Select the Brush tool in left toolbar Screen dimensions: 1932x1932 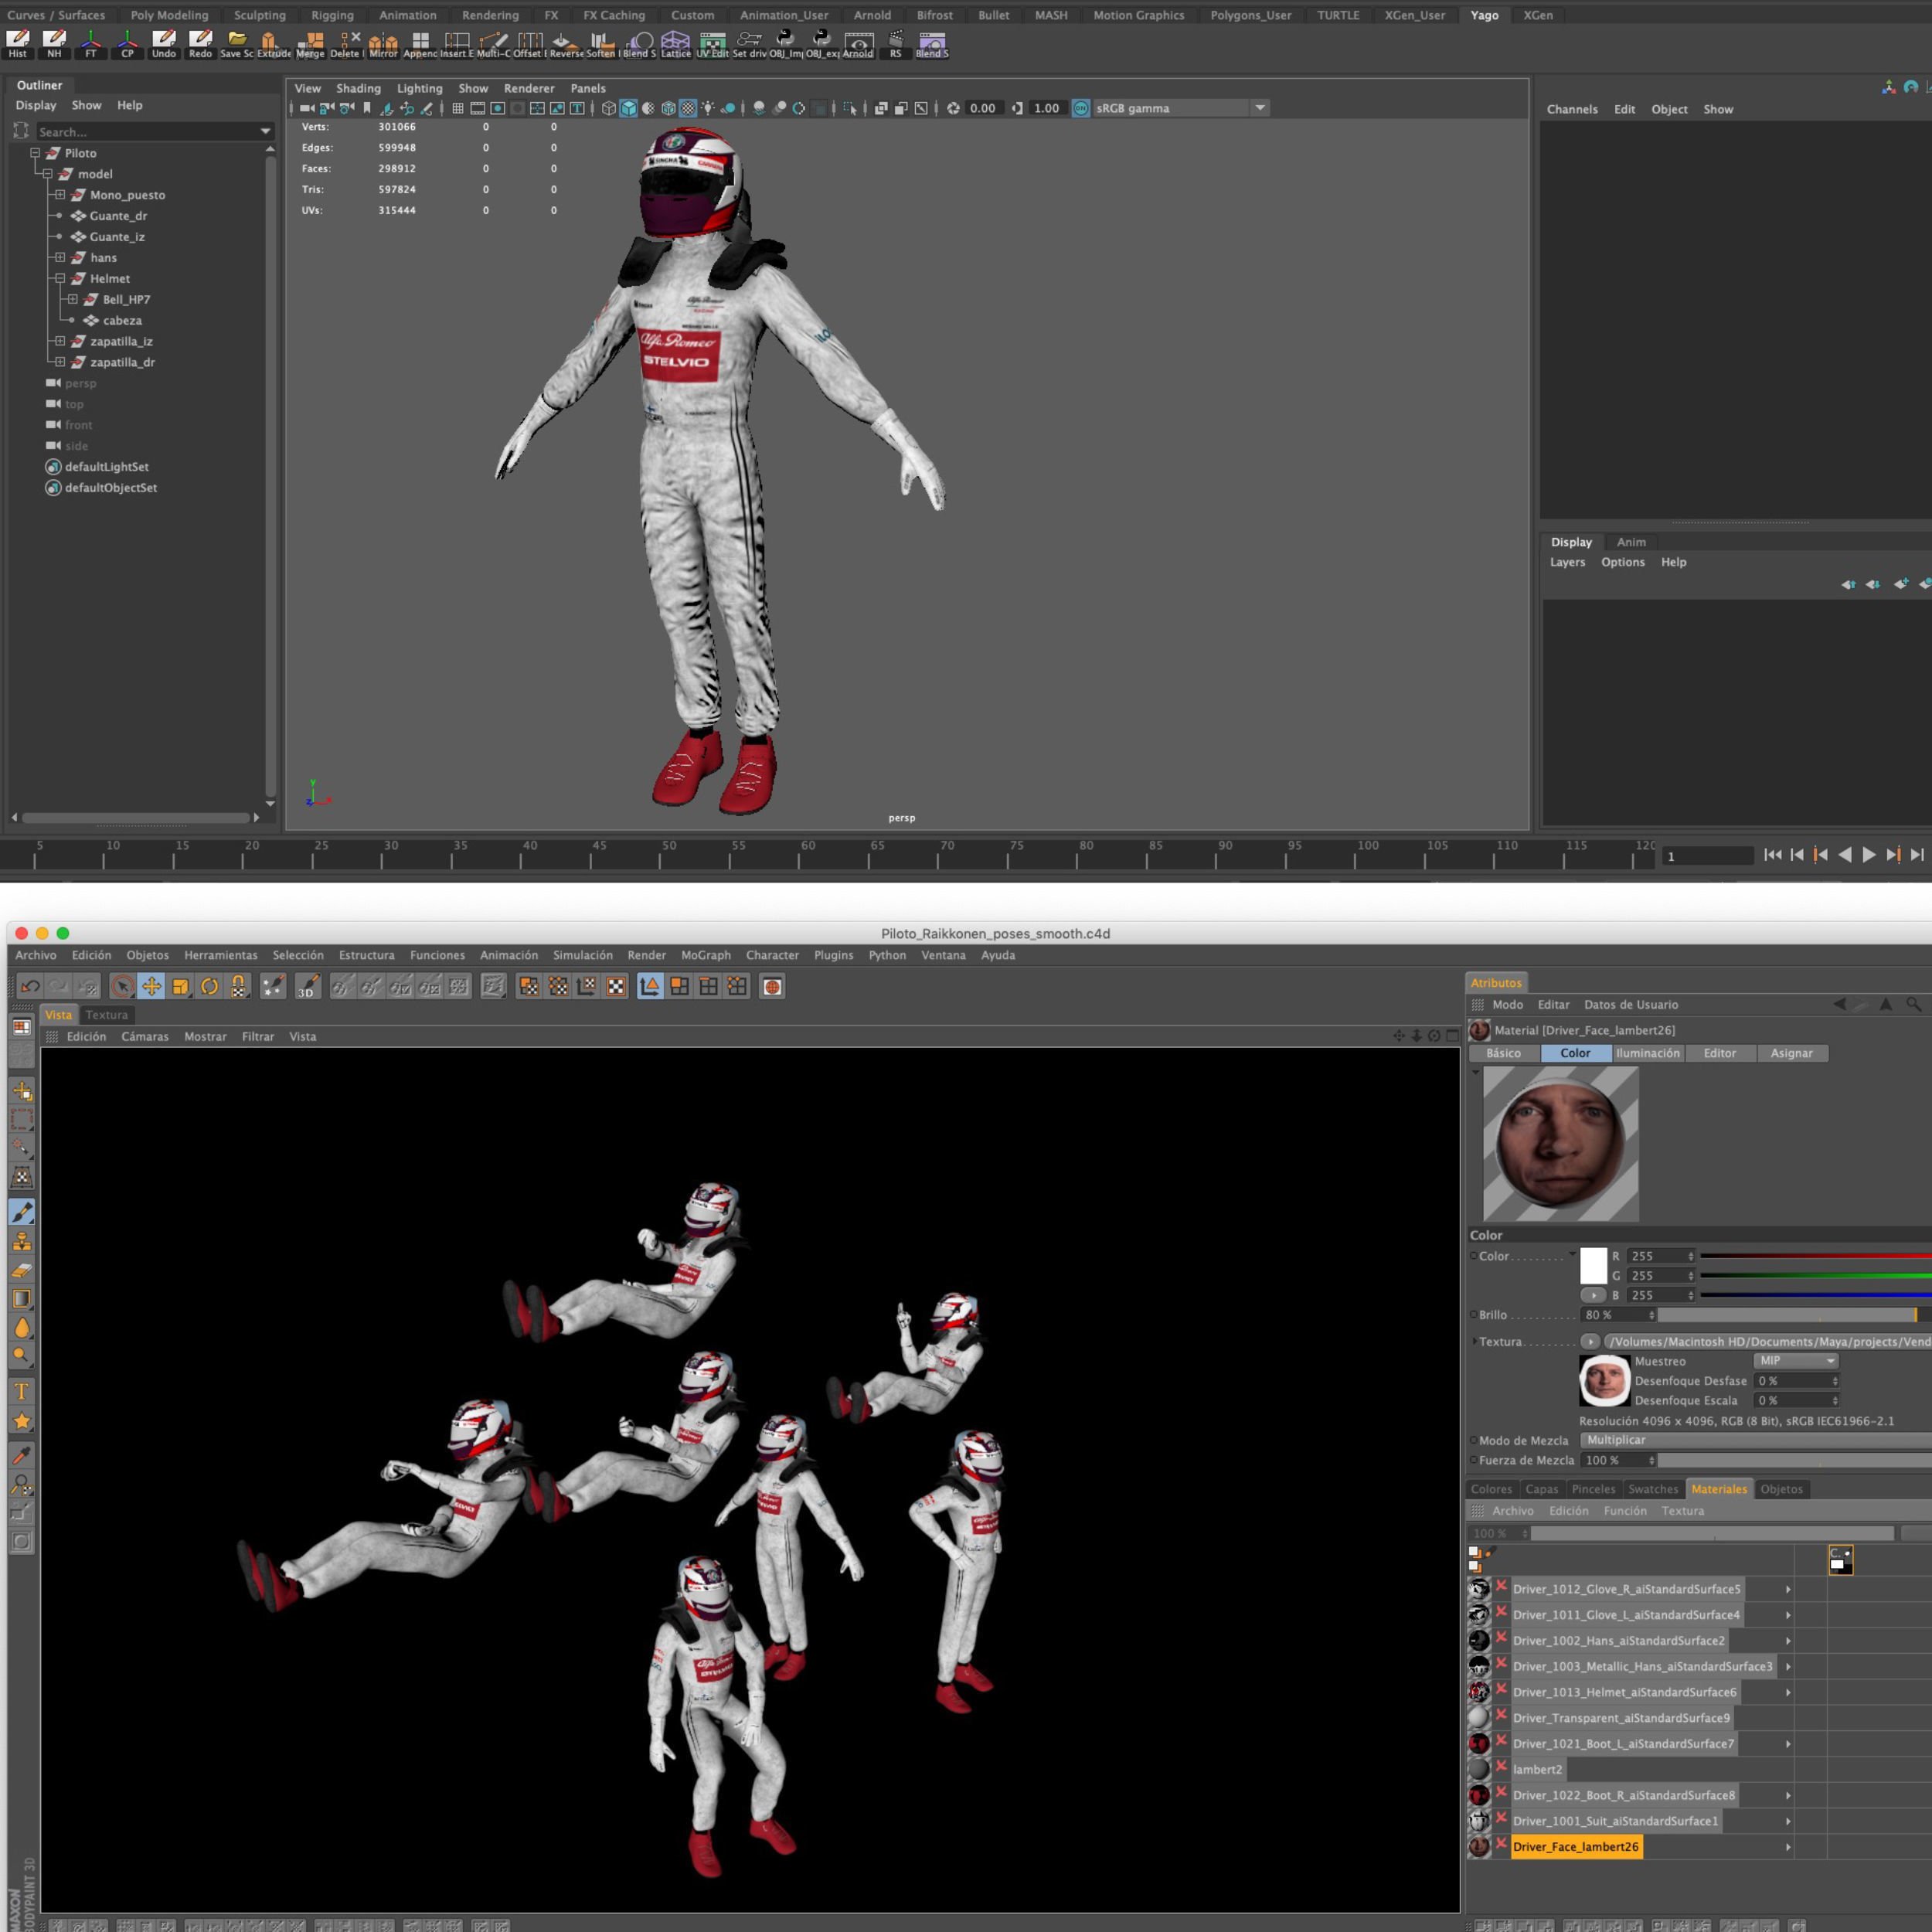coord(22,1212)
